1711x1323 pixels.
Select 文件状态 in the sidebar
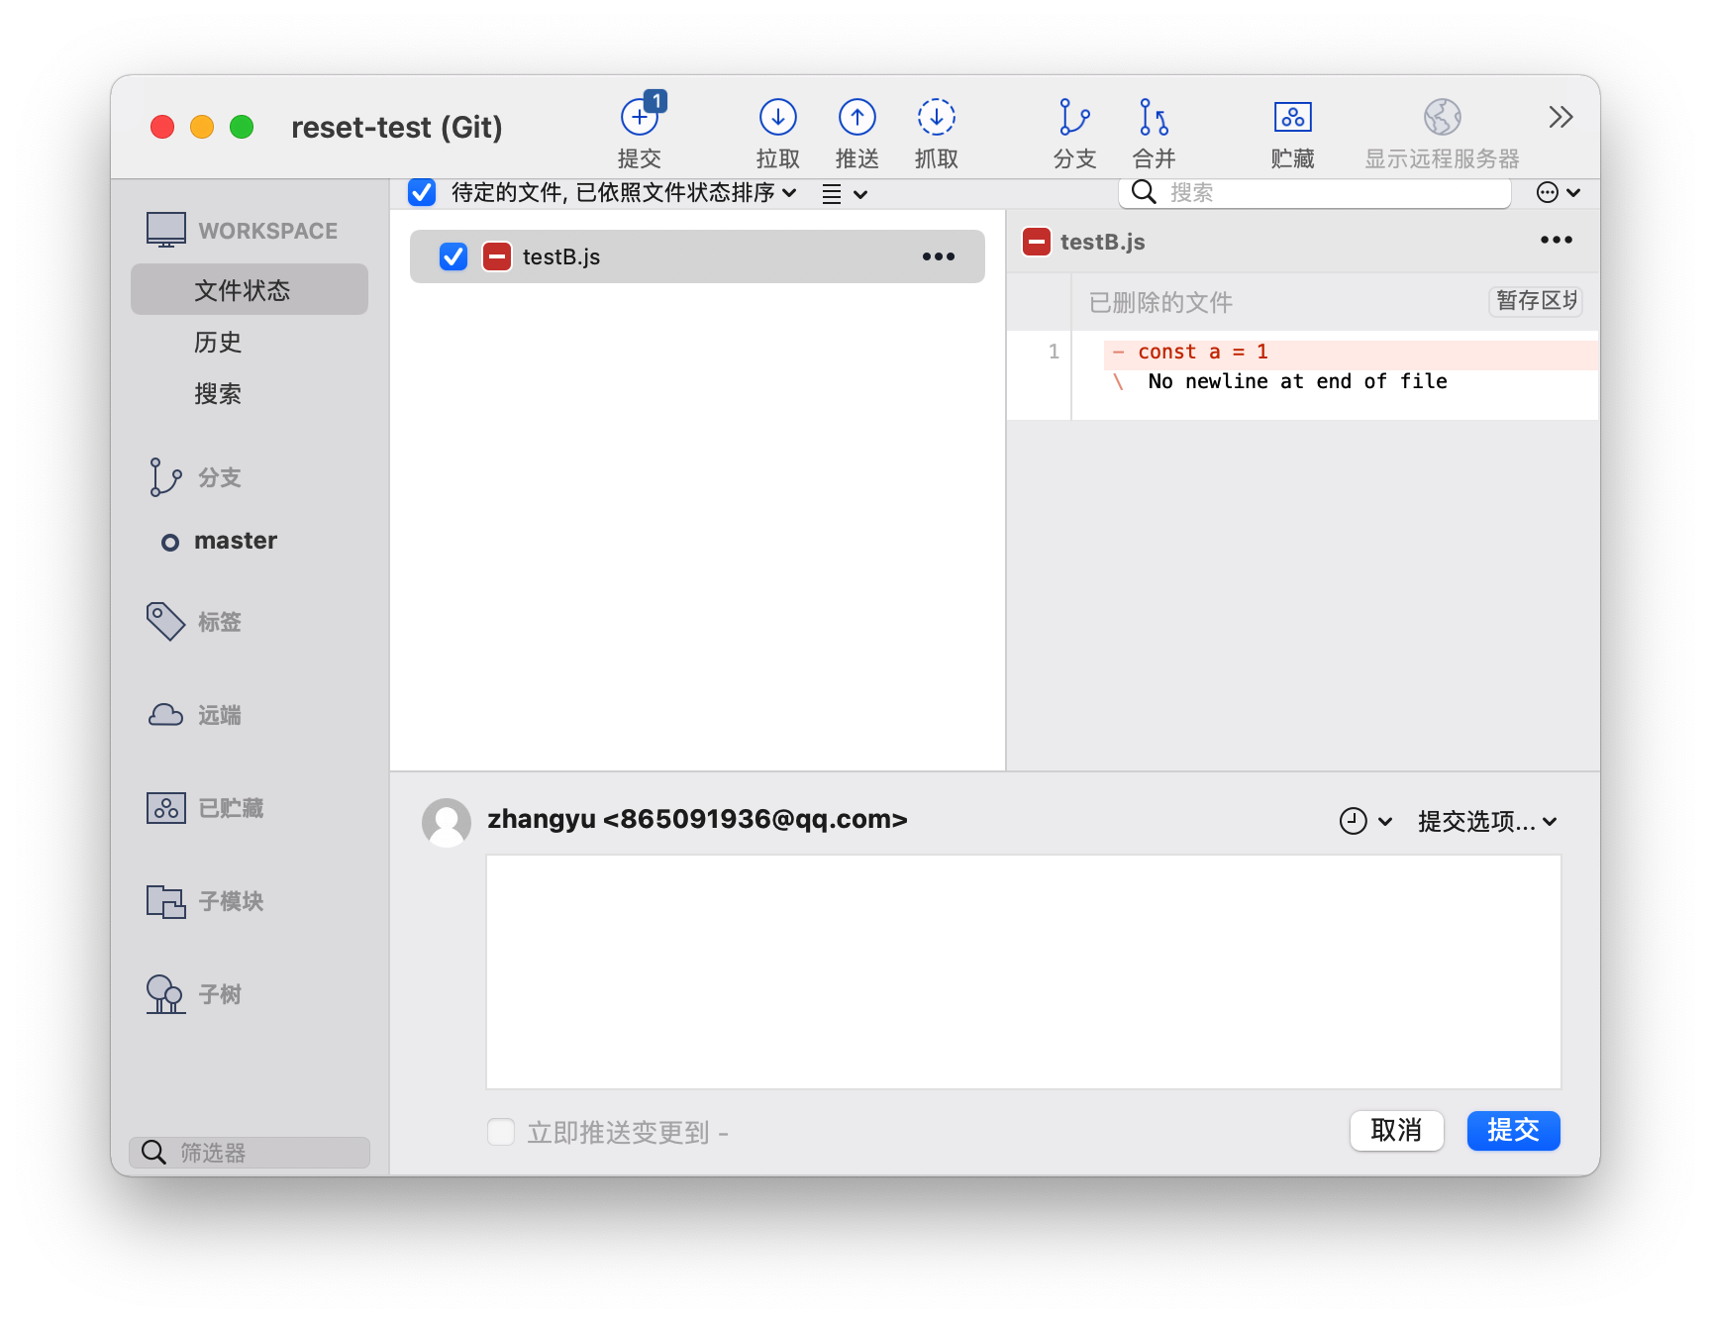[250, 289]
